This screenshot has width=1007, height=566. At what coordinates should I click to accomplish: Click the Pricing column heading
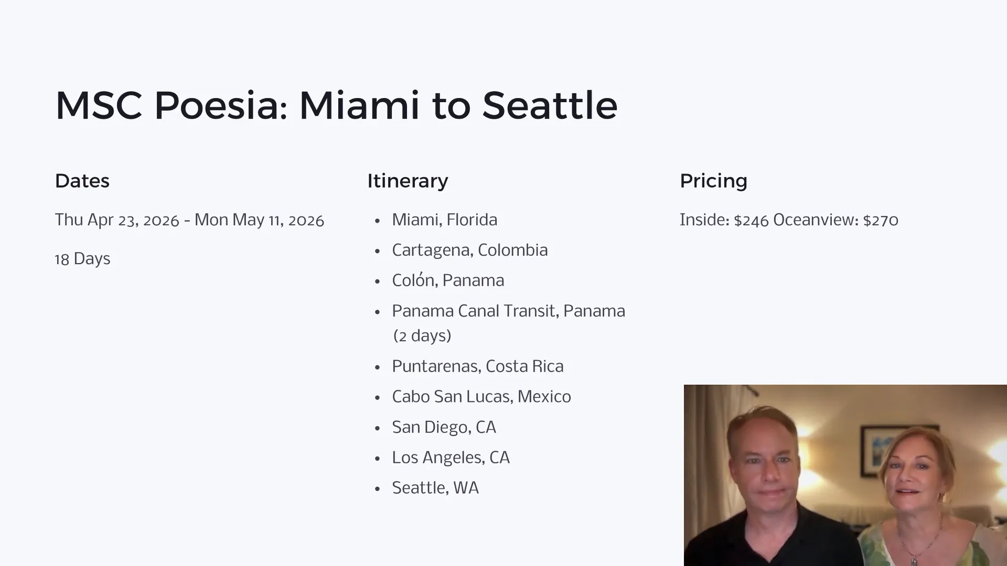[713, 181]
